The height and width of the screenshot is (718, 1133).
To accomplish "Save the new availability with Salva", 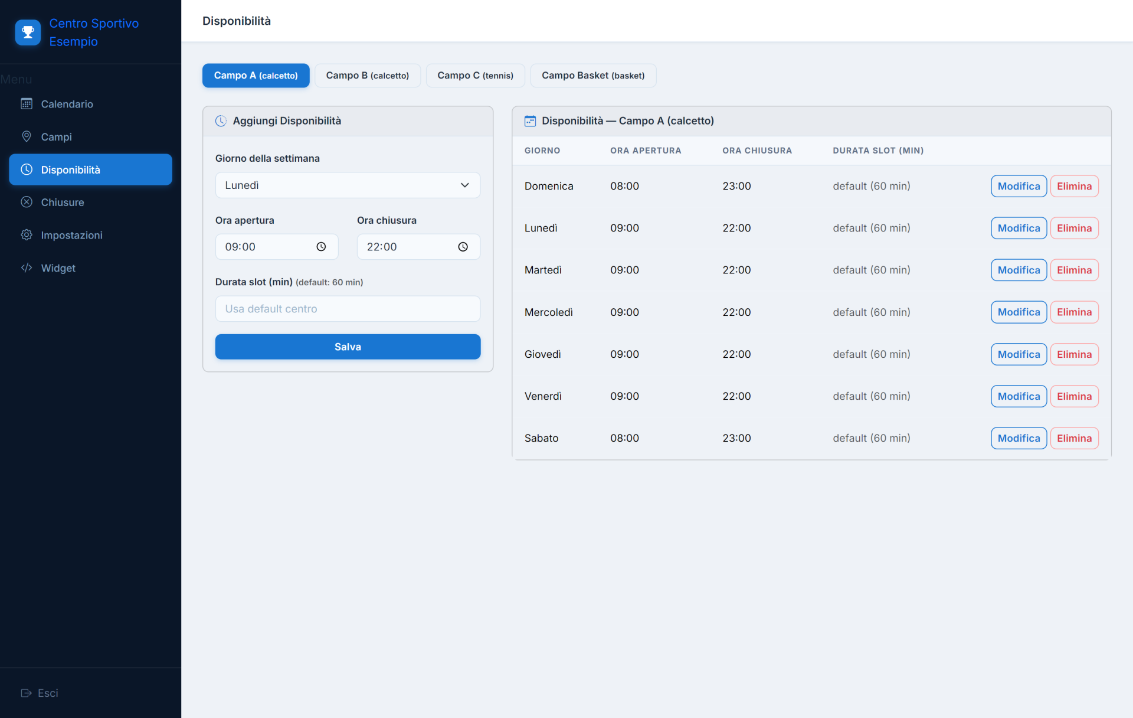I will (x=348, y=347).
